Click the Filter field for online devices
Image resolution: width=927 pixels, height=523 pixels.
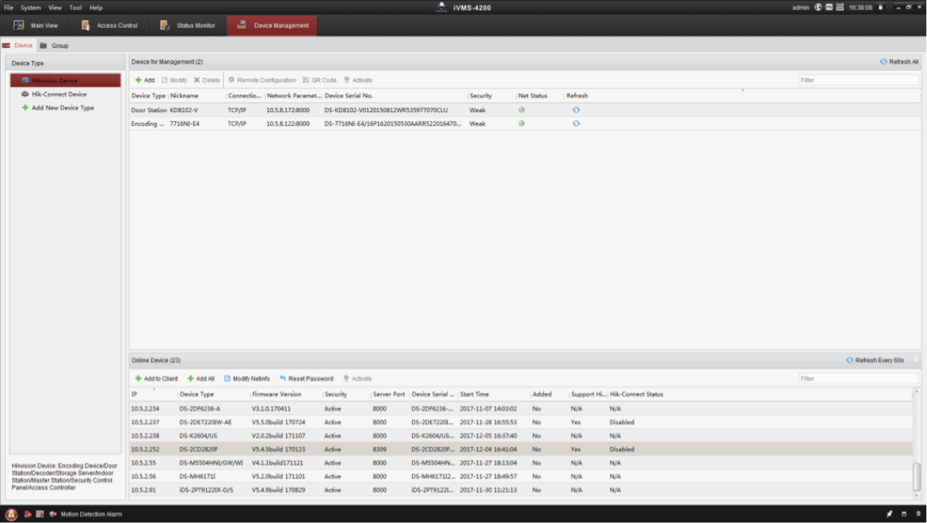tap(858, 379)
